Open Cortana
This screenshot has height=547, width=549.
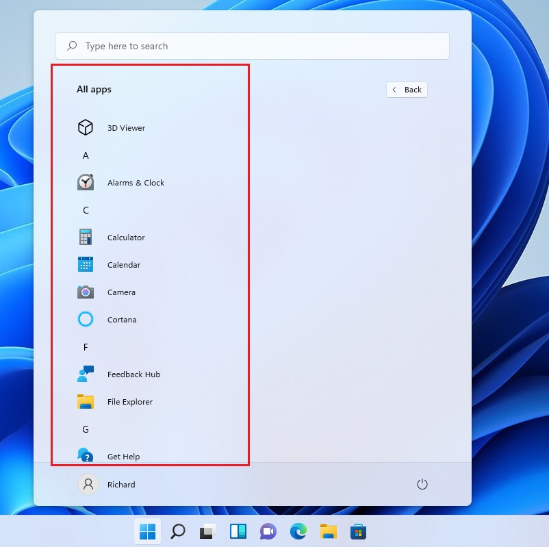122,319
